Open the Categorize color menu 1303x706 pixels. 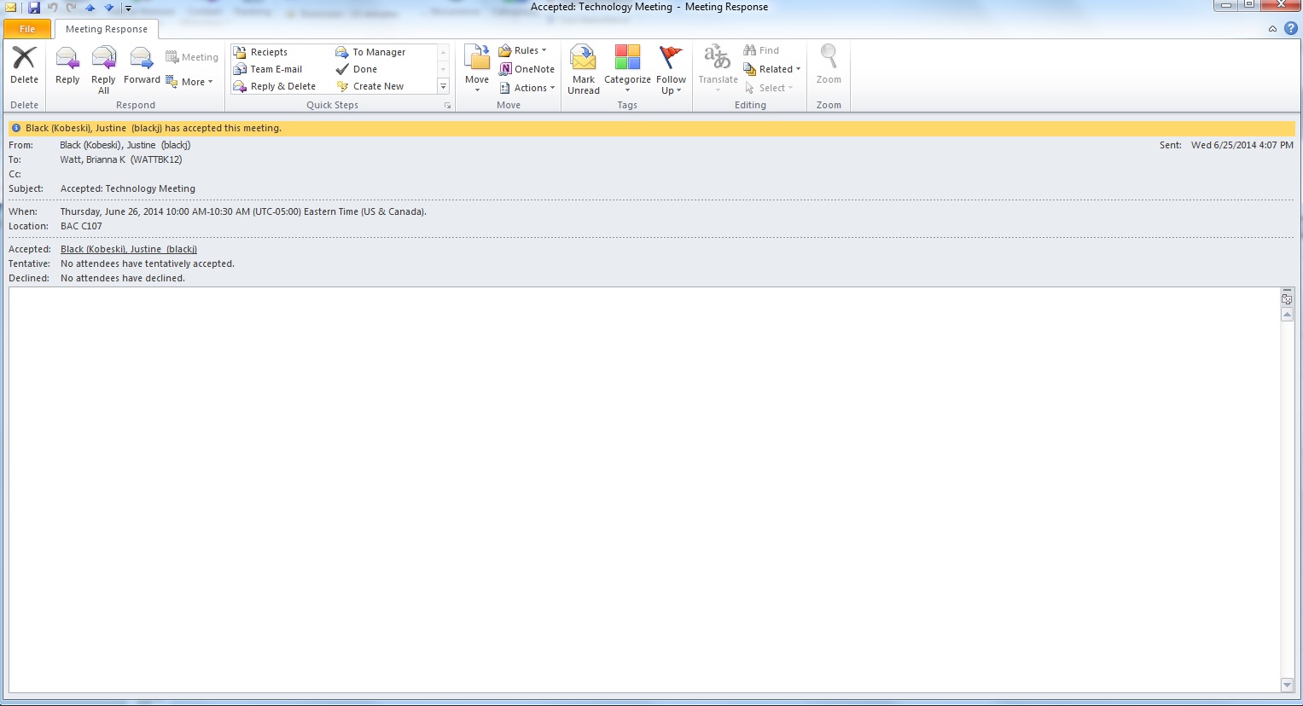tap(627, 70)
